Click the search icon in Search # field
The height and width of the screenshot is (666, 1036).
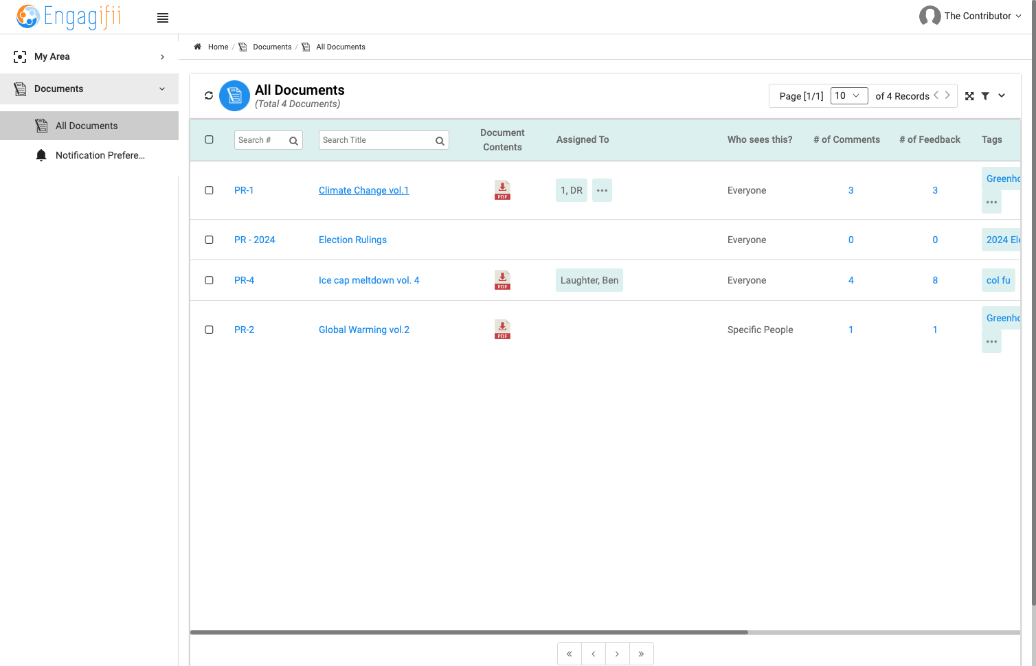point(293,141)
